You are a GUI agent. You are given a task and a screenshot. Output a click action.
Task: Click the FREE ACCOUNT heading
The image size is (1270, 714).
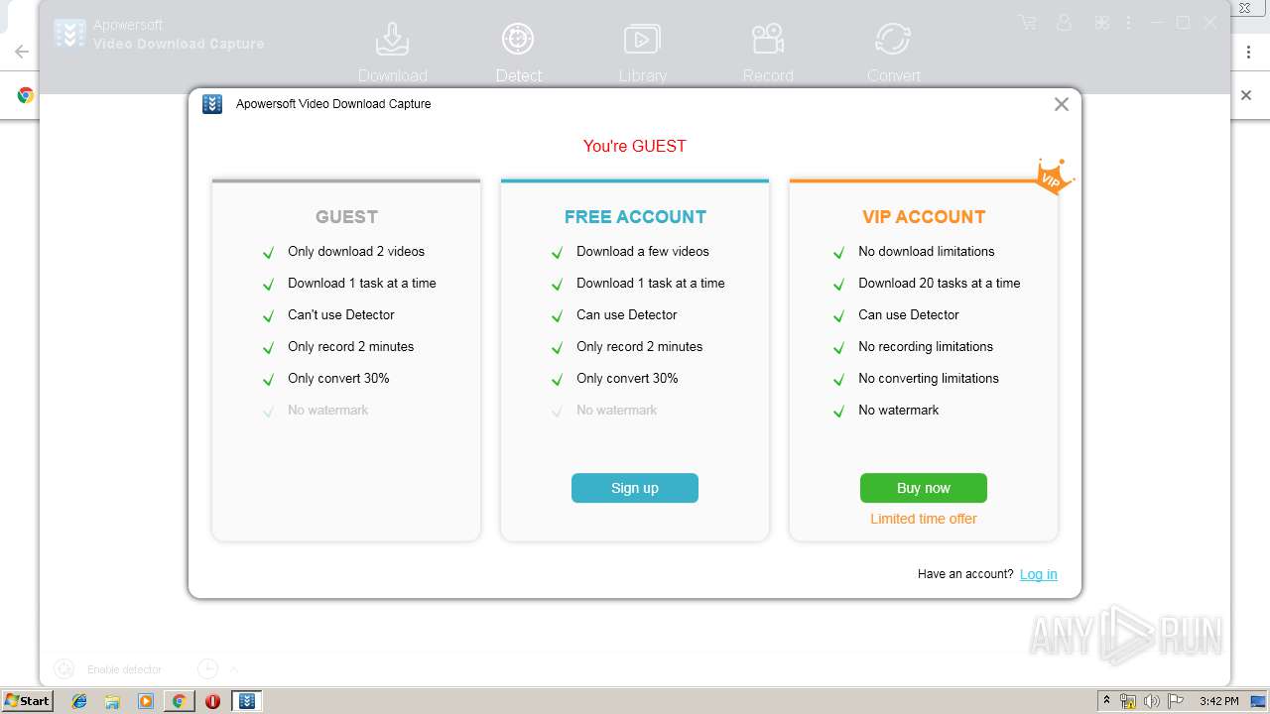(635, 217)
